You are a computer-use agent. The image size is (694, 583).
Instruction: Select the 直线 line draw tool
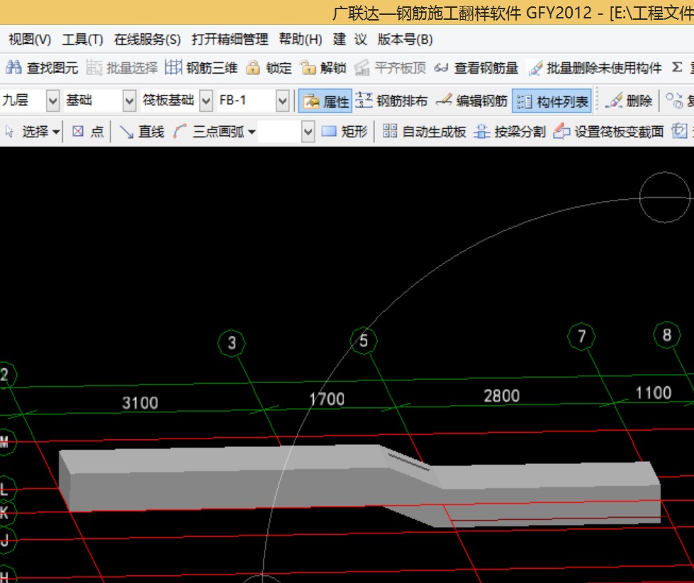142,131
